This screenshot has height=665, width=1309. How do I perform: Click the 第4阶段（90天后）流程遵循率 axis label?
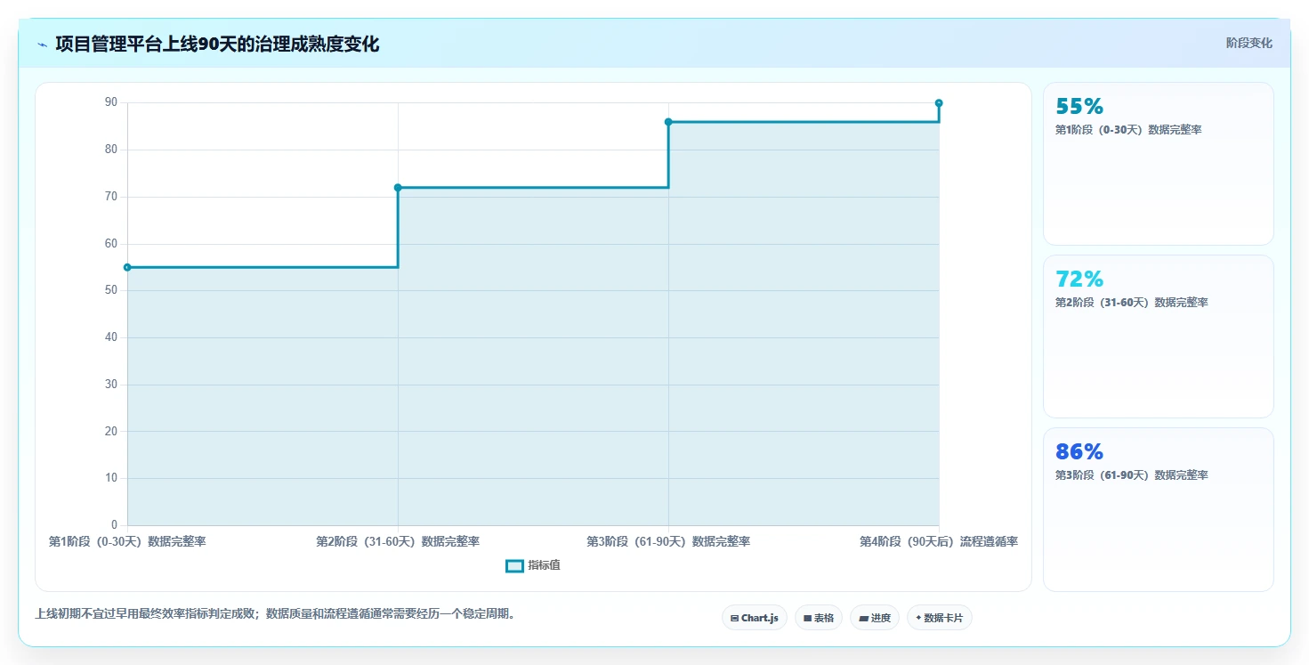click(939, 541)
